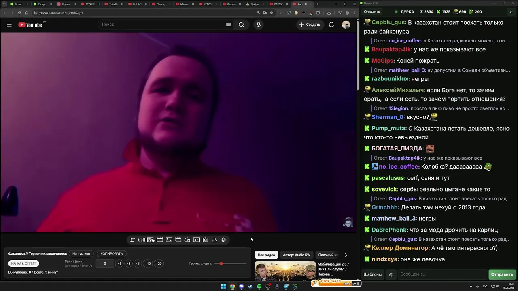Open Steam from the taskbar
Screen dimensions: 518x291
pyautogui.click(x=250, y=286)
